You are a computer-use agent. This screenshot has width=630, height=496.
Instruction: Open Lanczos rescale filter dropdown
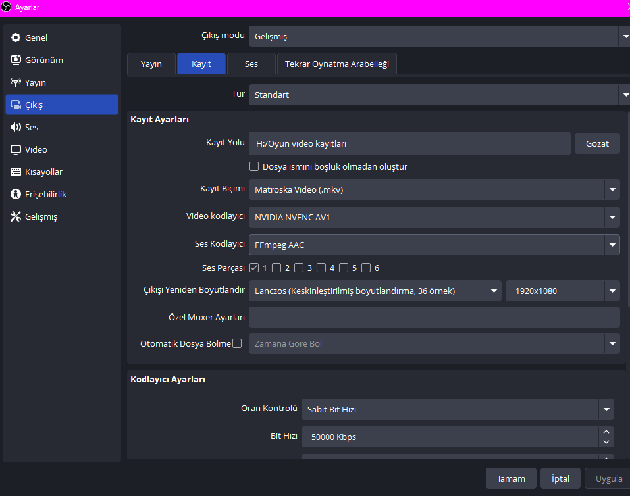click(x=375, y=291)
